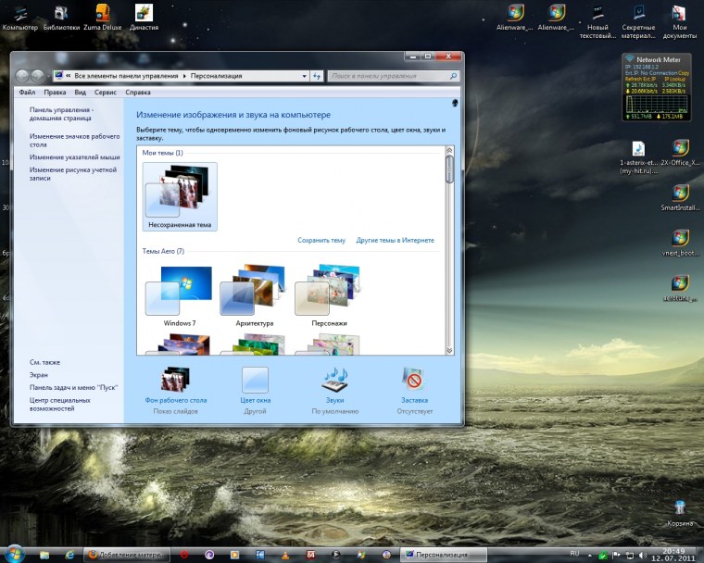Choose the Персонажи theme

pos(327,292)
